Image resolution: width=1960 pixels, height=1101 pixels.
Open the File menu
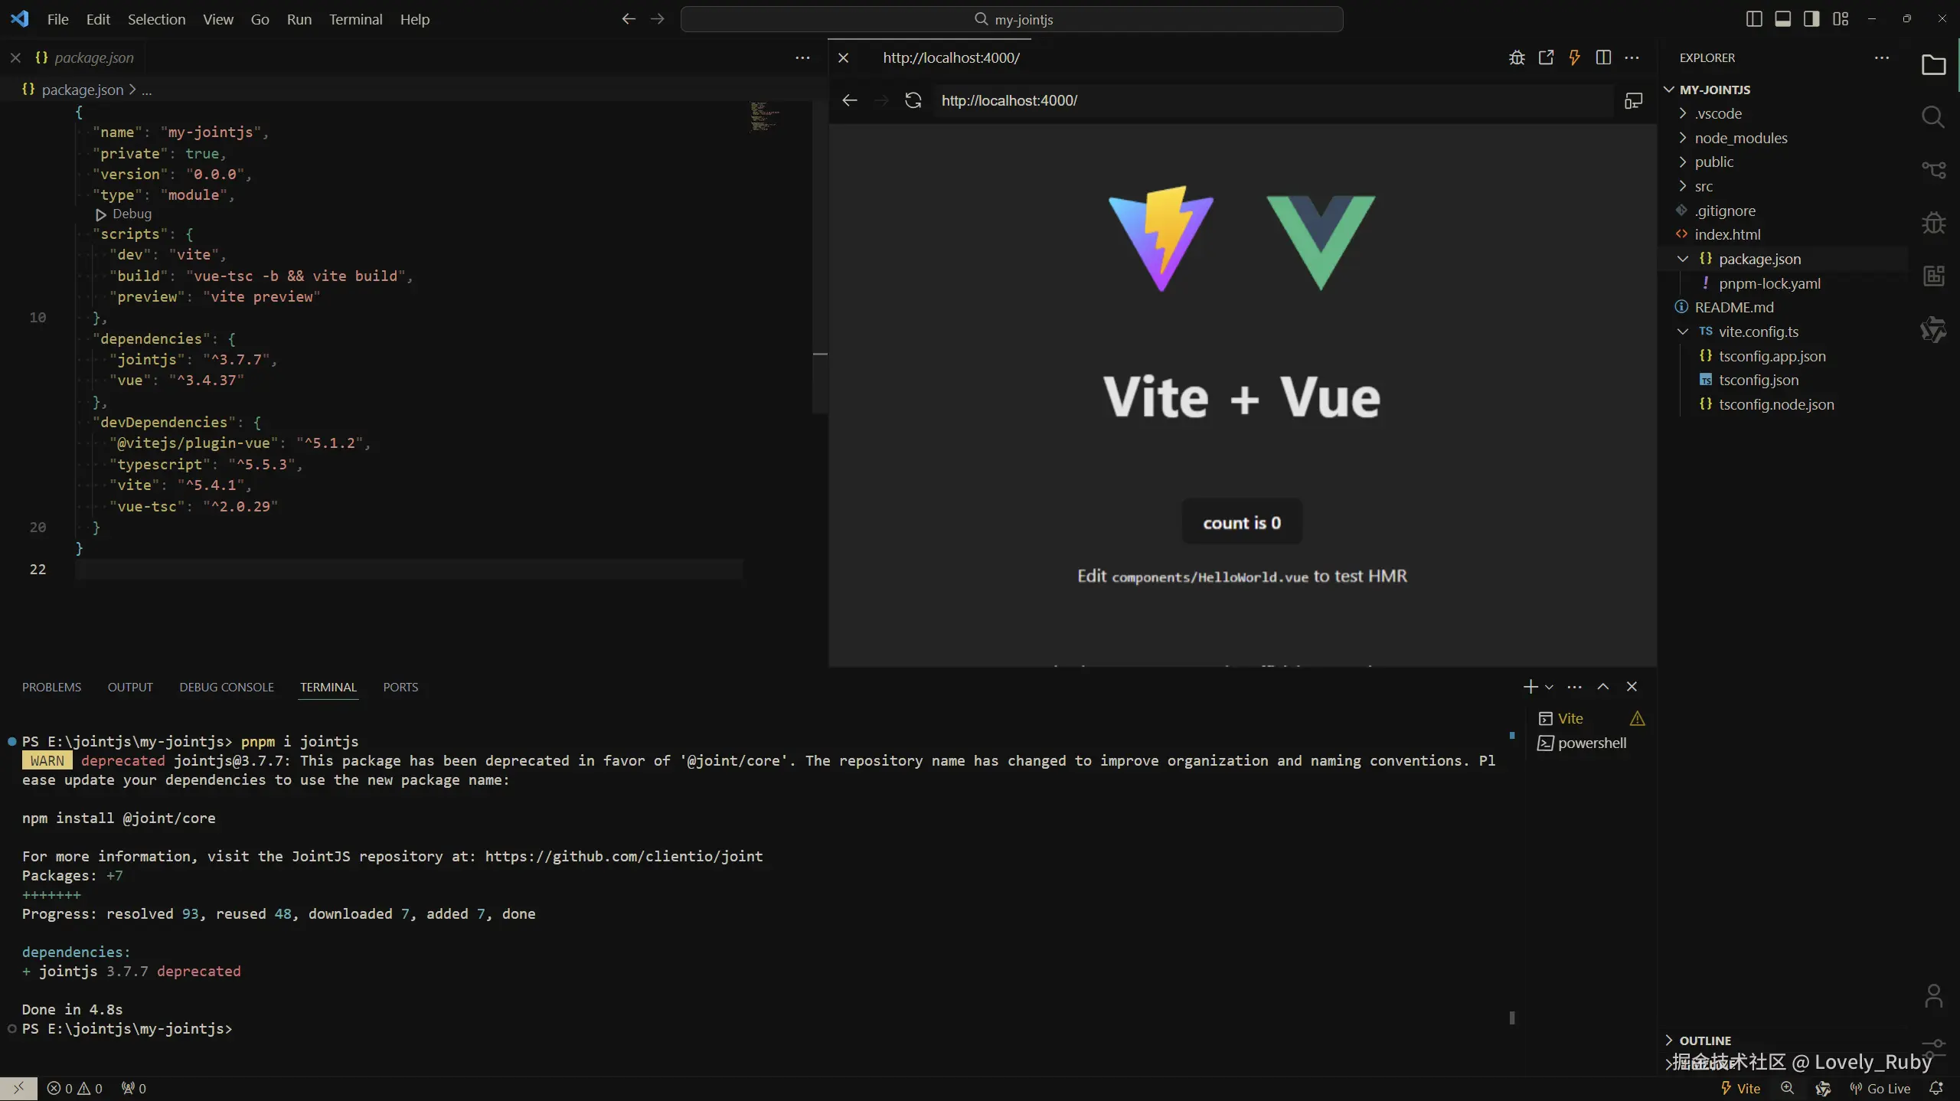point(57,19)
